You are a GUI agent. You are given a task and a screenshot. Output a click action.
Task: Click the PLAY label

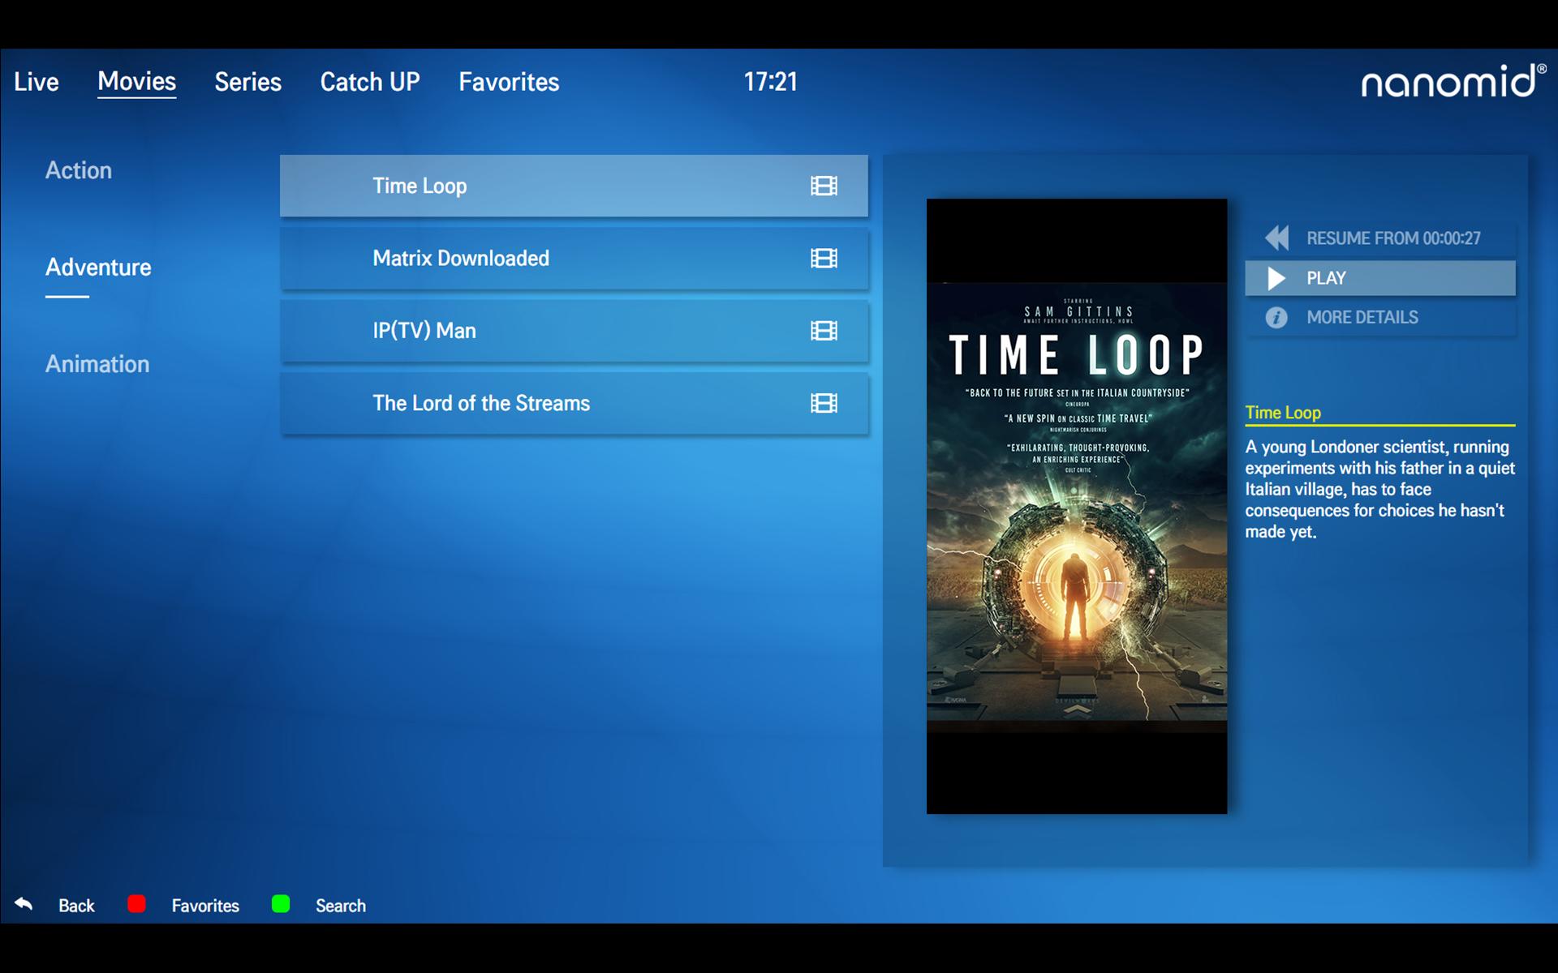pyautogui.click(x=1326, y=278)
